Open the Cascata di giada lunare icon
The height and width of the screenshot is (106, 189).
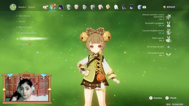point(169,32)
